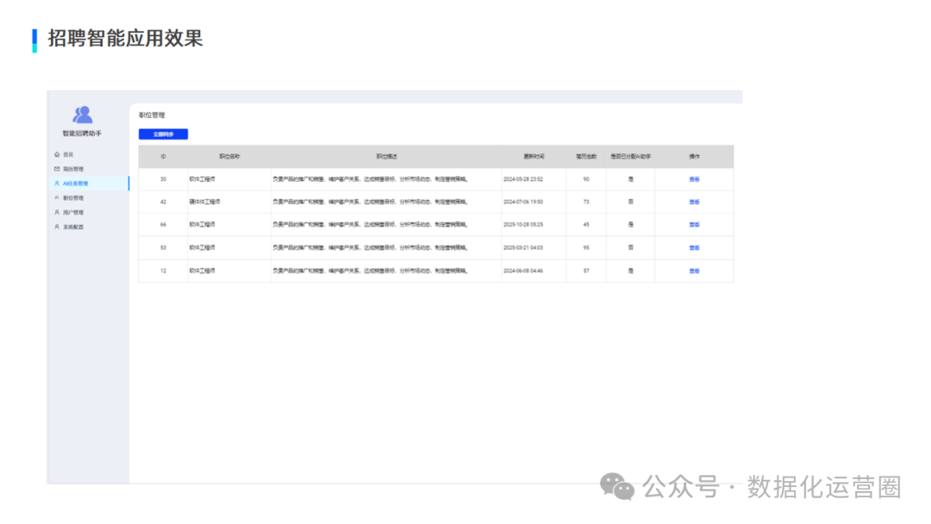Open the 首页 menu item
The width and height of the screenshot is (931, 524).
click(x=68, y=154)
